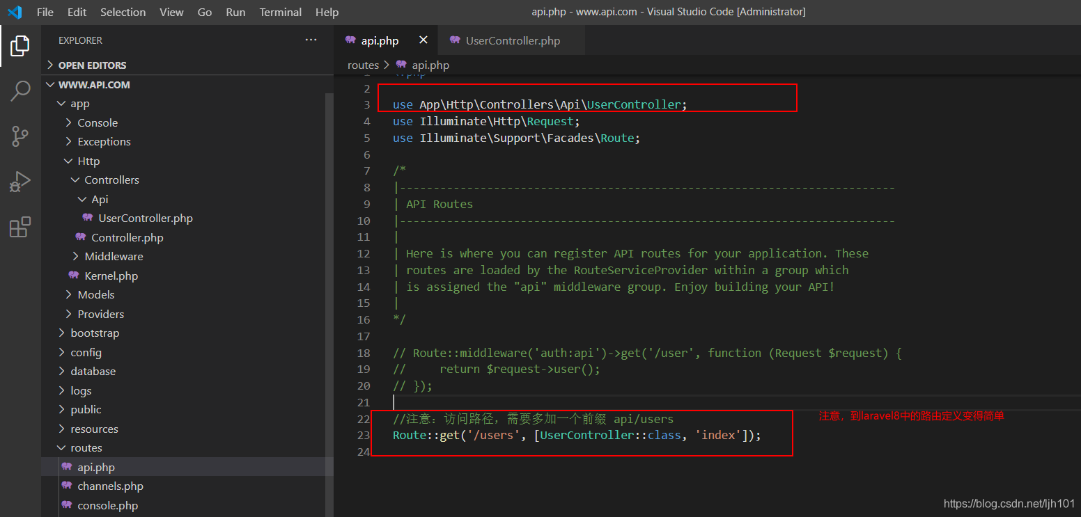Open the Go menu

click(x=205, y=12)
